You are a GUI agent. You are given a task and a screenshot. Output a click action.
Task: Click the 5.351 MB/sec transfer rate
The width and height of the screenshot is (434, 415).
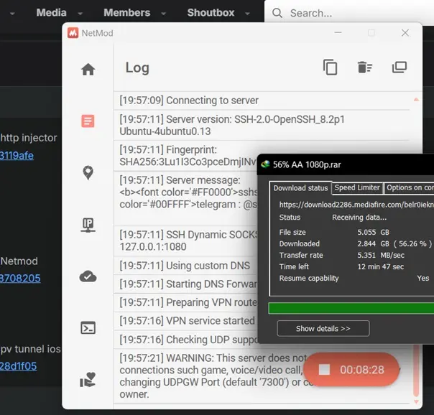click(381, 255)
